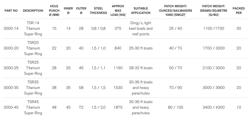Click the HOLE PUNCH Ø (MM) header

coord(54,11)
